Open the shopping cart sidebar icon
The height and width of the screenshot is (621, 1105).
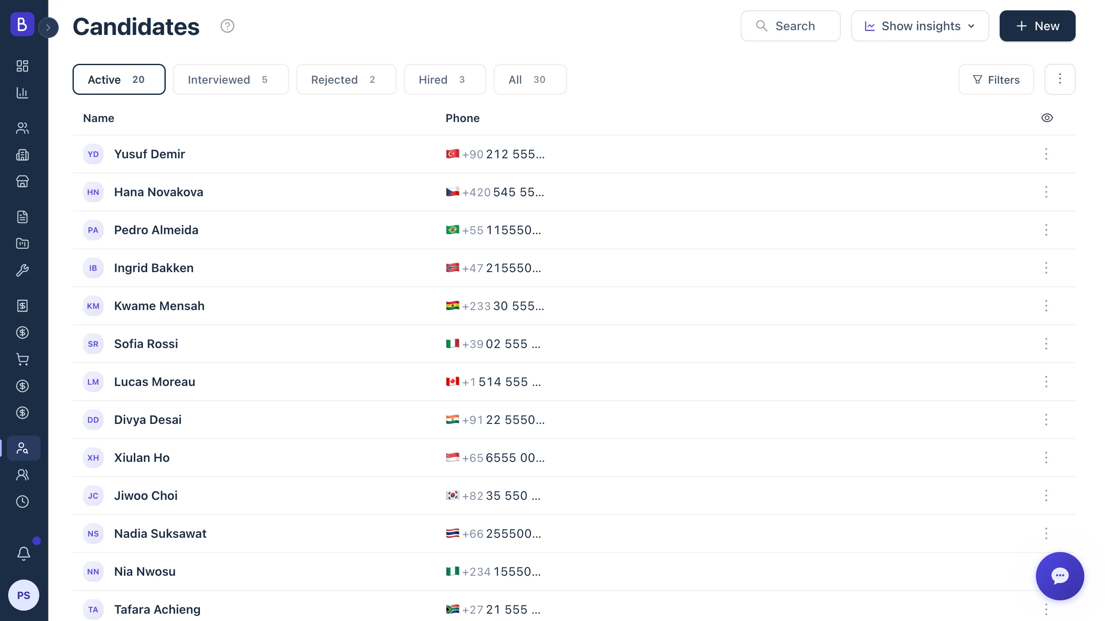pyautogui.click(x=22, y=359)
